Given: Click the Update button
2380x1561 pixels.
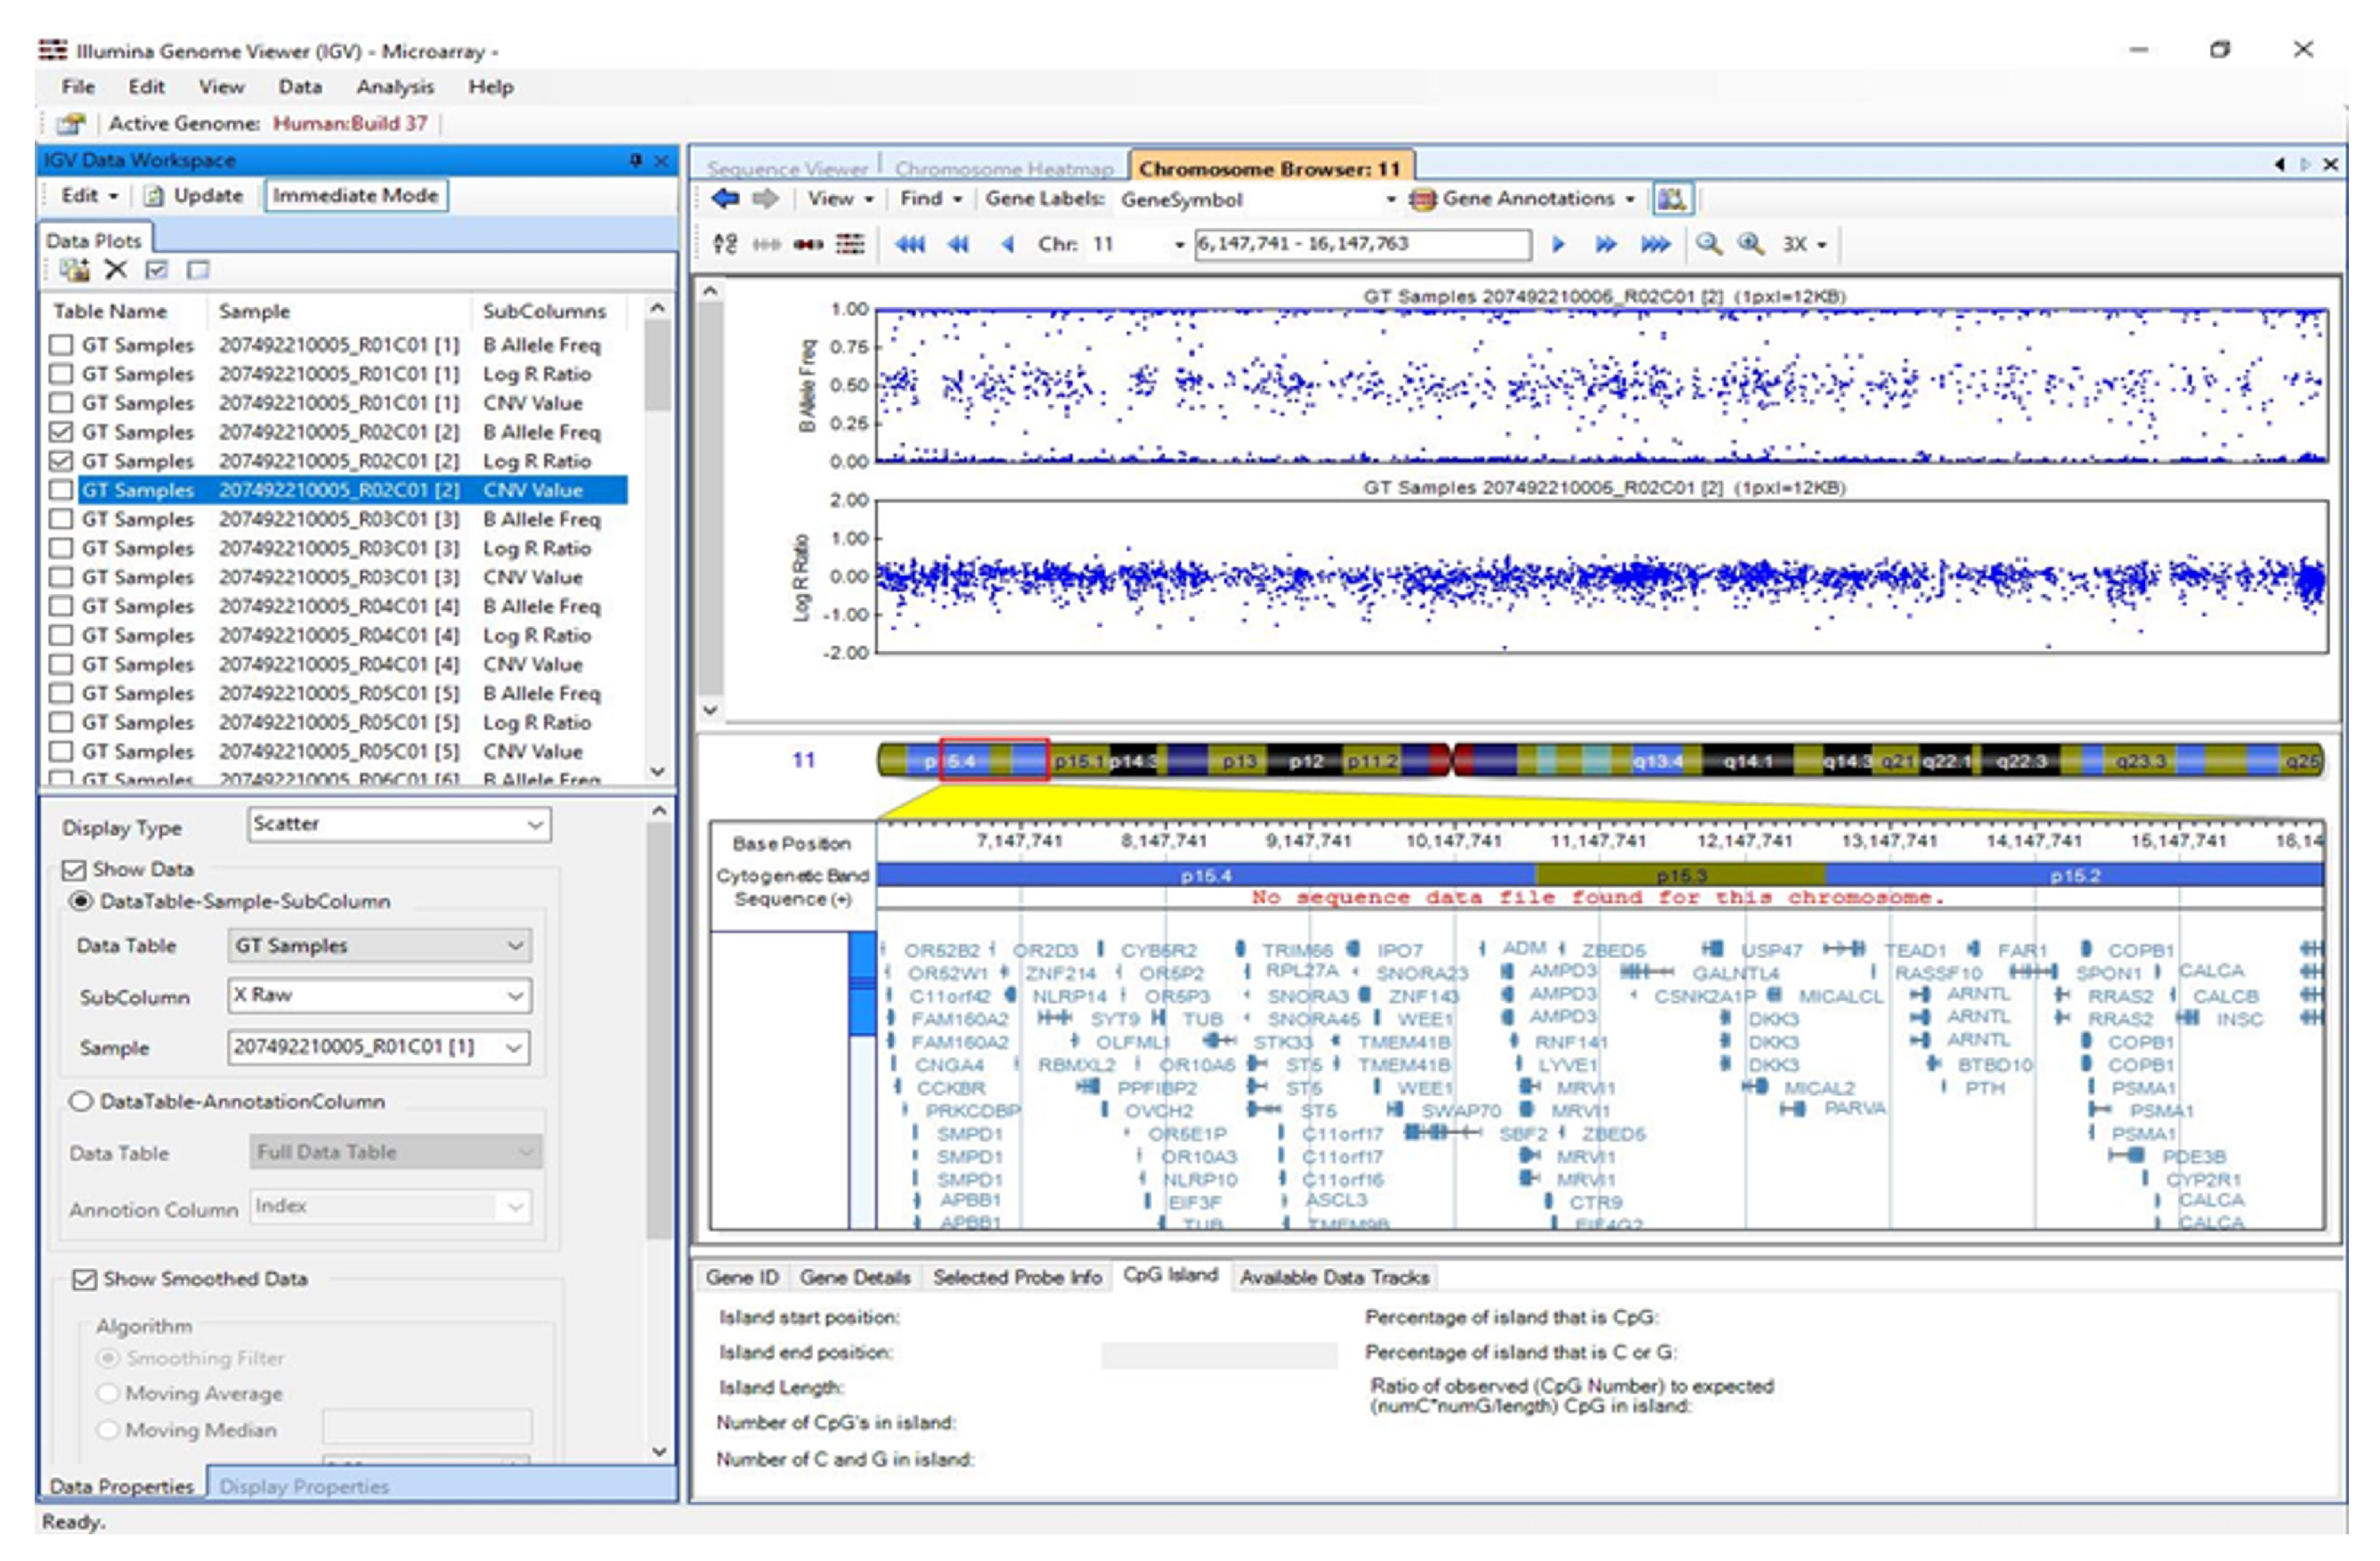Looking at the screenshot, I should click(x=195, y=196).
